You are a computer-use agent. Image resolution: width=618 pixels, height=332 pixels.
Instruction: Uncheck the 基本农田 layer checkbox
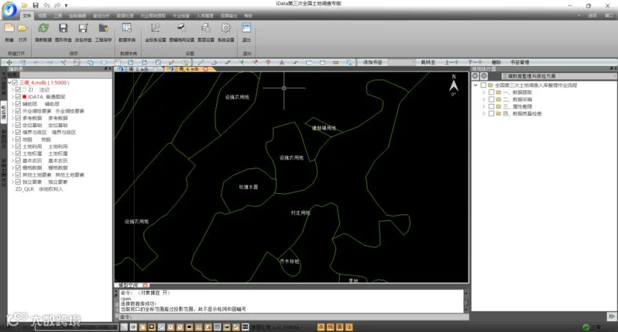tap(18, 161)
